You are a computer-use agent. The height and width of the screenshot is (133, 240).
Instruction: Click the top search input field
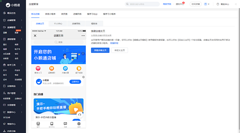pos(142,4)
